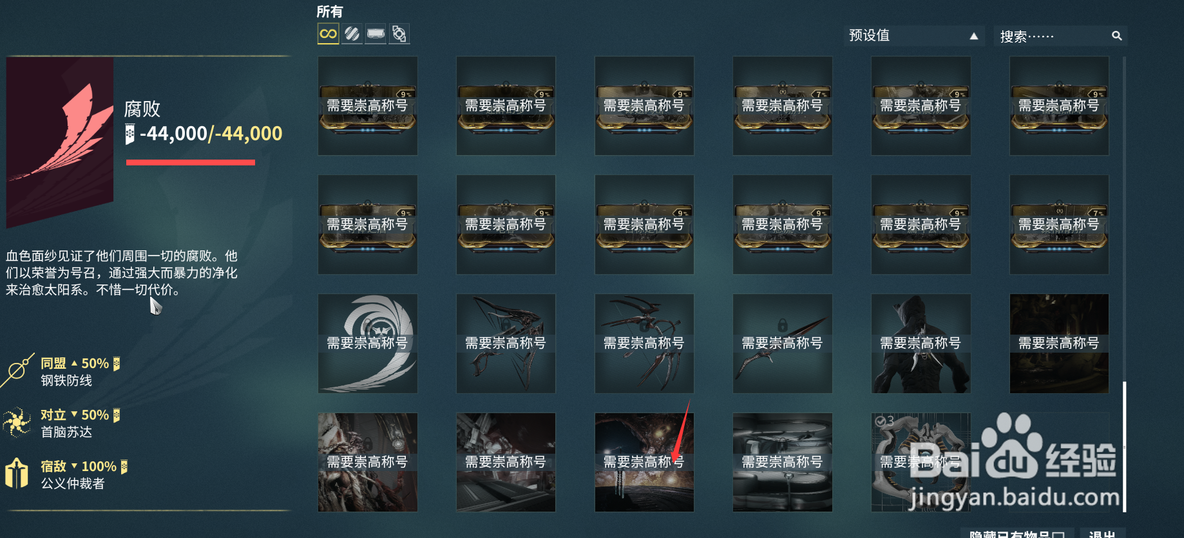Select the rank 7 mod card in top row
This screenshot has width=1184, height=538.
coord(783,106)
